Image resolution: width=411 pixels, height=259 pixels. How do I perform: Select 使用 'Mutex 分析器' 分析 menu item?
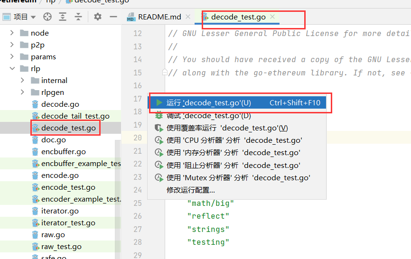(x=238, y=178)
